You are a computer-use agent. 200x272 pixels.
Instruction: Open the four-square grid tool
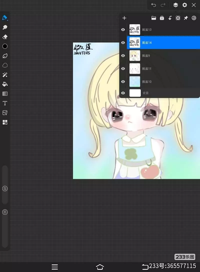pyautogui.click(x=5, y=122)
